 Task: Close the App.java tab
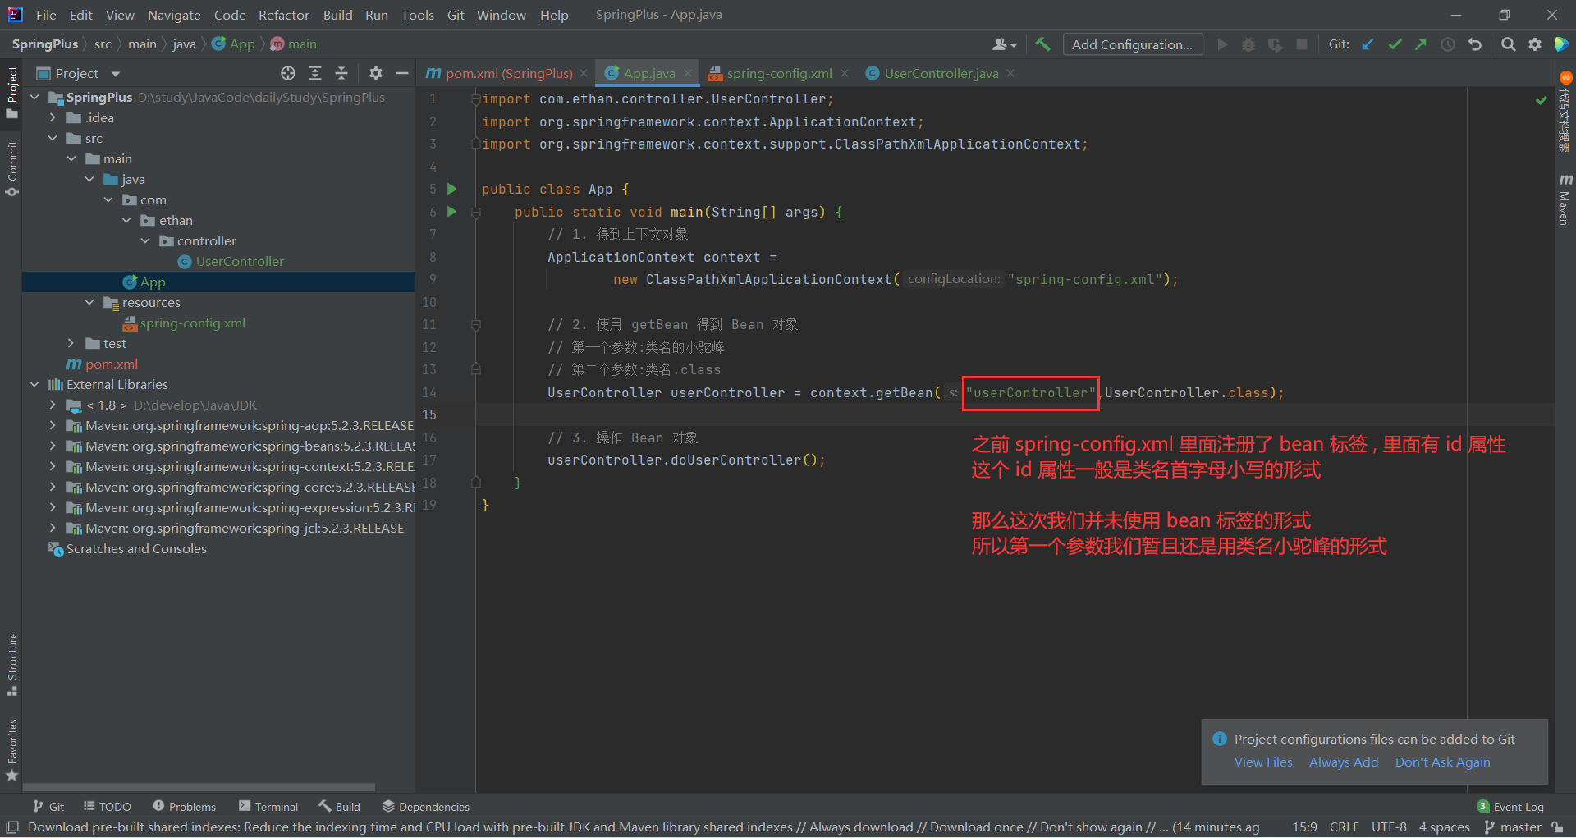coord(688,73)
